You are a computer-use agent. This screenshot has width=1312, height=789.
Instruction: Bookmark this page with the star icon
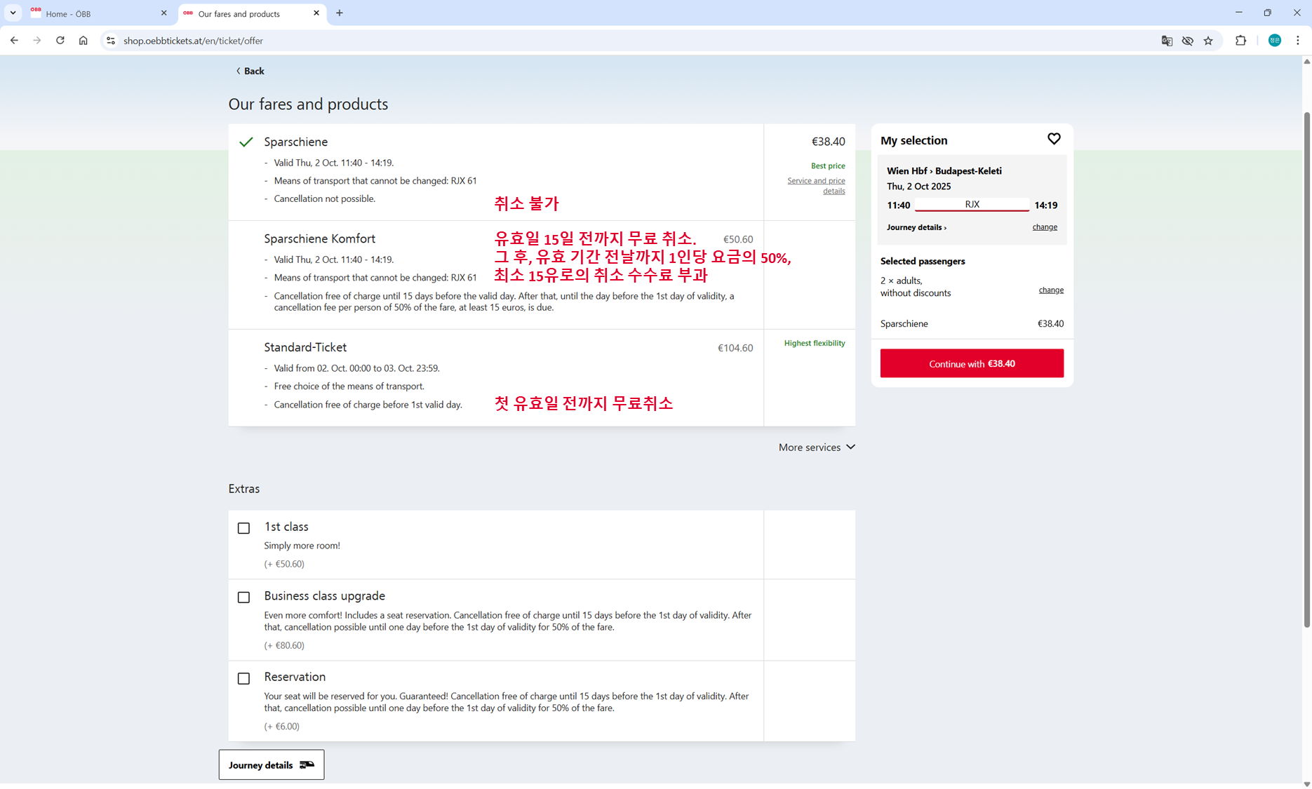click(x=1208, y=41)
